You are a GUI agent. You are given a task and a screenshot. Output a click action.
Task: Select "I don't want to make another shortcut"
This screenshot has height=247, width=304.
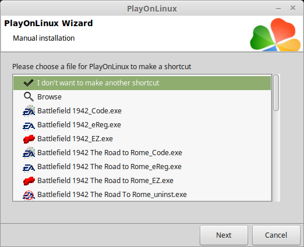(142, 83)
